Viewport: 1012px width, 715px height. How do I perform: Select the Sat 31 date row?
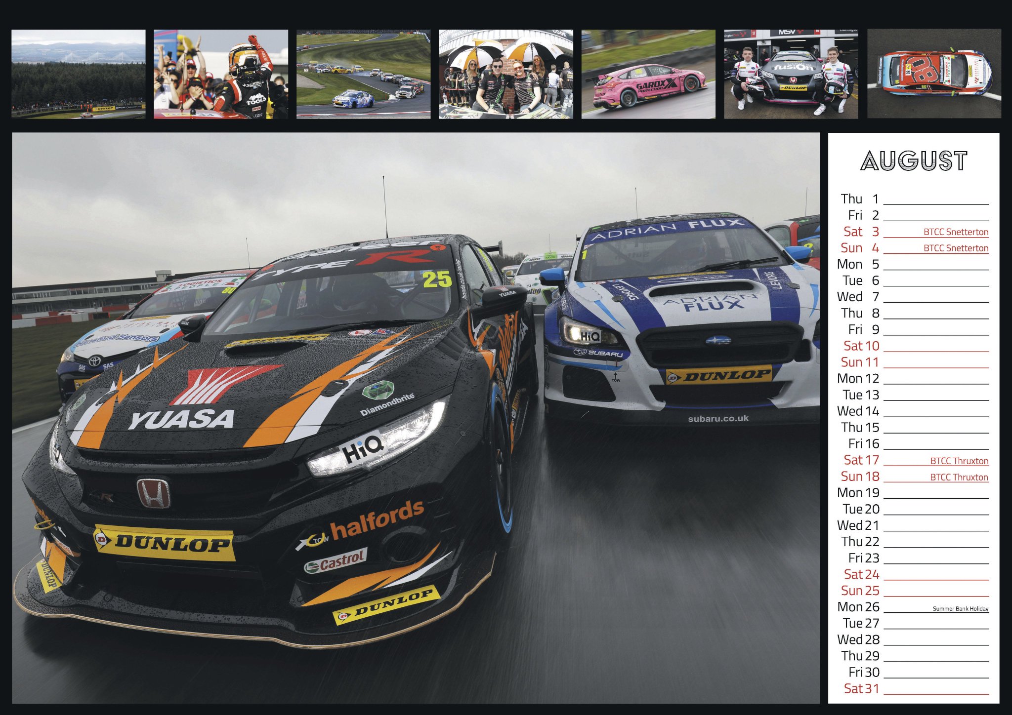tap(915, 688)
